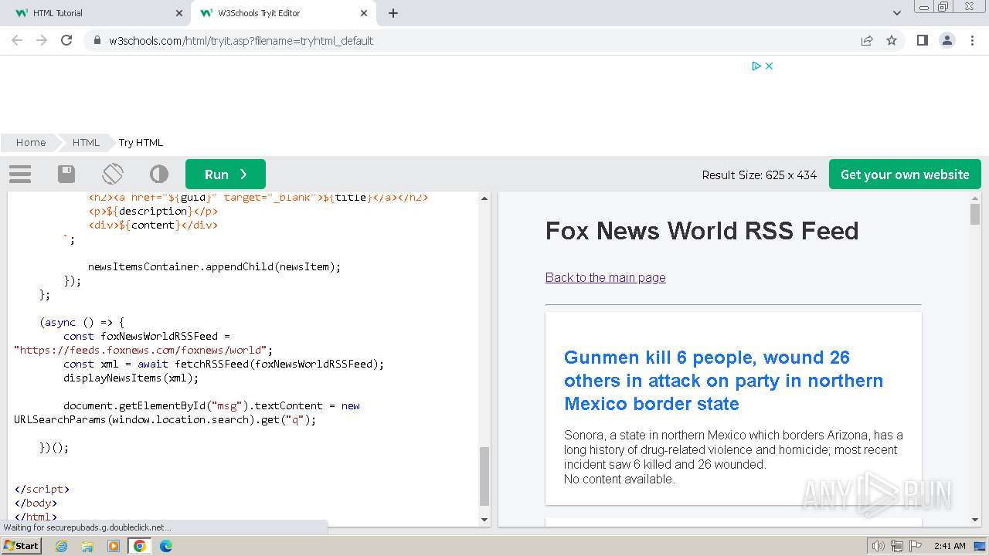Click result pane scrollbar down arrow

(975, 520)
